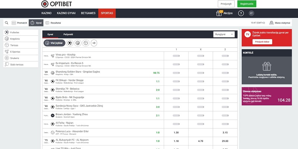Filter live events by tennis icon
Image resolution: width=298 pixels, height=149 pixels.
86,43
